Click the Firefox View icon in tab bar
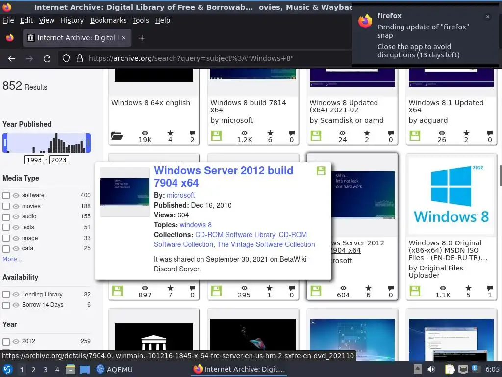The width and height of the screenshot is (502, 377). click(10, 38)
